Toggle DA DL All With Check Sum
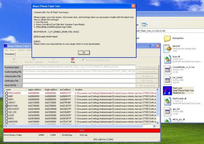The width and height of the screenshot is (204, 144). pyautogui.click(x=84, y=60)
